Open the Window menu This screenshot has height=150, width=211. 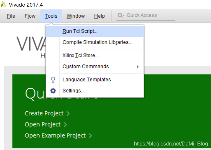click(x=76, y=16)
